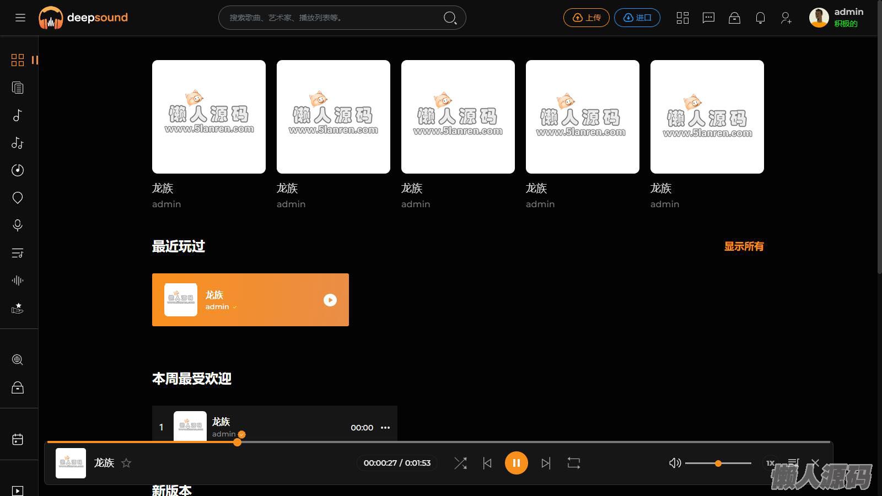Click the song search input field
Viewport: 882px width, 496px height.
coord(331,18)
